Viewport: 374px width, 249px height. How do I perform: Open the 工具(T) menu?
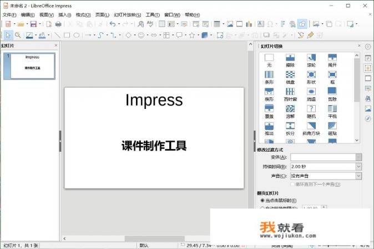pos(153,15)
